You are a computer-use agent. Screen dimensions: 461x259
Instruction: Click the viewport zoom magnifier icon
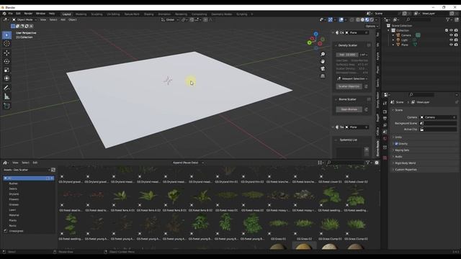[323, 55]
